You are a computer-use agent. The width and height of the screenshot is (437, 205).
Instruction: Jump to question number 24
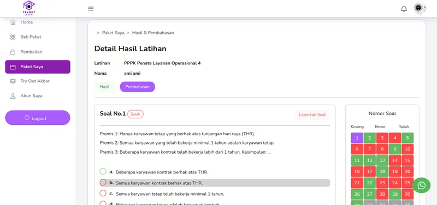pyautogui.click(x=395, y=183)
